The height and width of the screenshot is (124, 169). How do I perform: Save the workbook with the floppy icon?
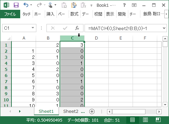pos(16,5)
